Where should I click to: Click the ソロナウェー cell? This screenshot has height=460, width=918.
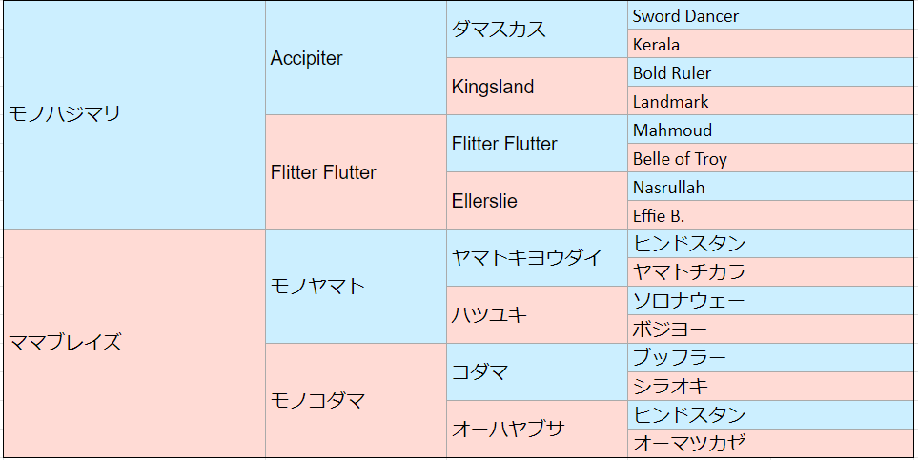[770, 301]
